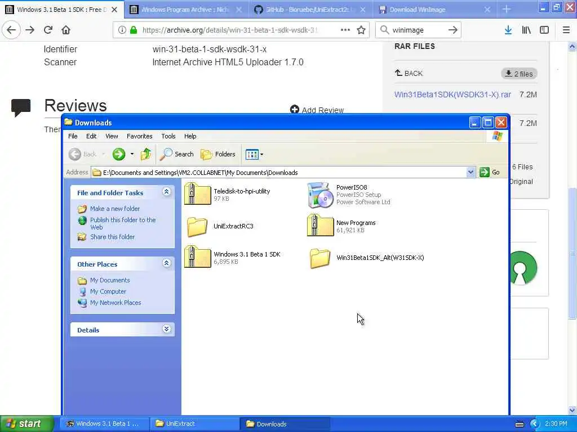The height and width of the screenshot is (432, 577).
Task: Switch to UniExtract taskbar item
Action: pyautogui.click(x=194, y=424)
